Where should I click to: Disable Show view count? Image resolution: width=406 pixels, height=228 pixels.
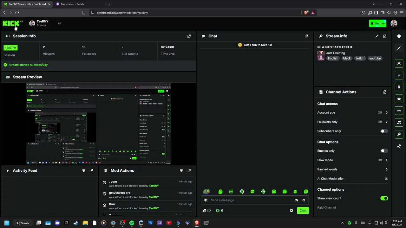click(384, 198)
